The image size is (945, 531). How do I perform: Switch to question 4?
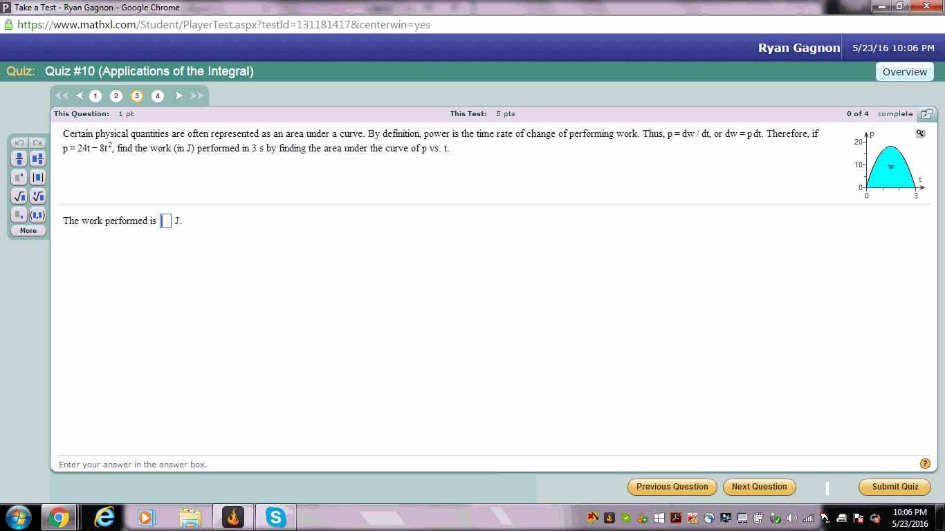pos(158,96)
